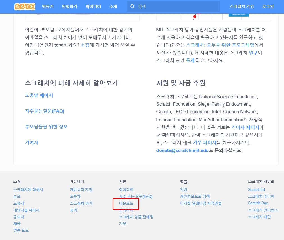Open the 아이디어 navigation item
This screenshot has height=240, width=284.
93,7
